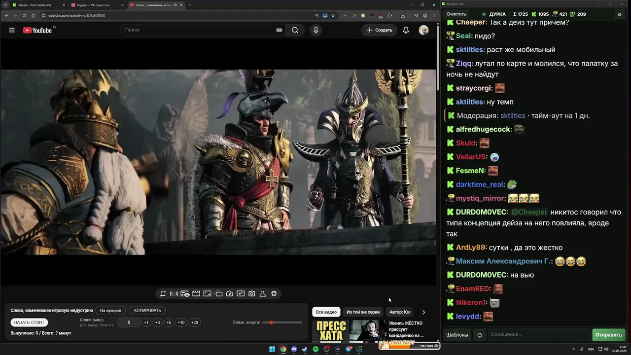Click the 'Создать' button
Screen dimensions: 631x355
(x=379, y=30)
